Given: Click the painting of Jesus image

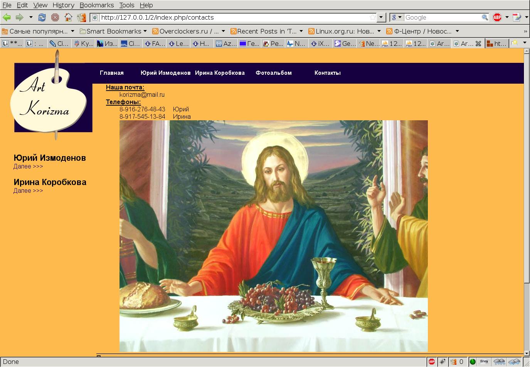Looking at the screenshot, I should [x=274, y=236].
